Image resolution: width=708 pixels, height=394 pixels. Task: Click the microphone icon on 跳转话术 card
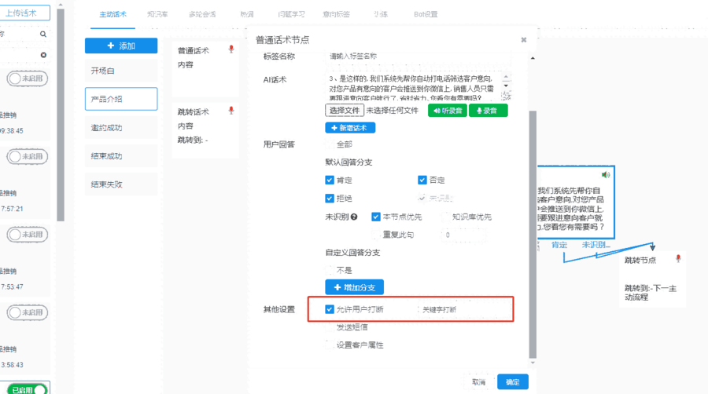point(231,111)
